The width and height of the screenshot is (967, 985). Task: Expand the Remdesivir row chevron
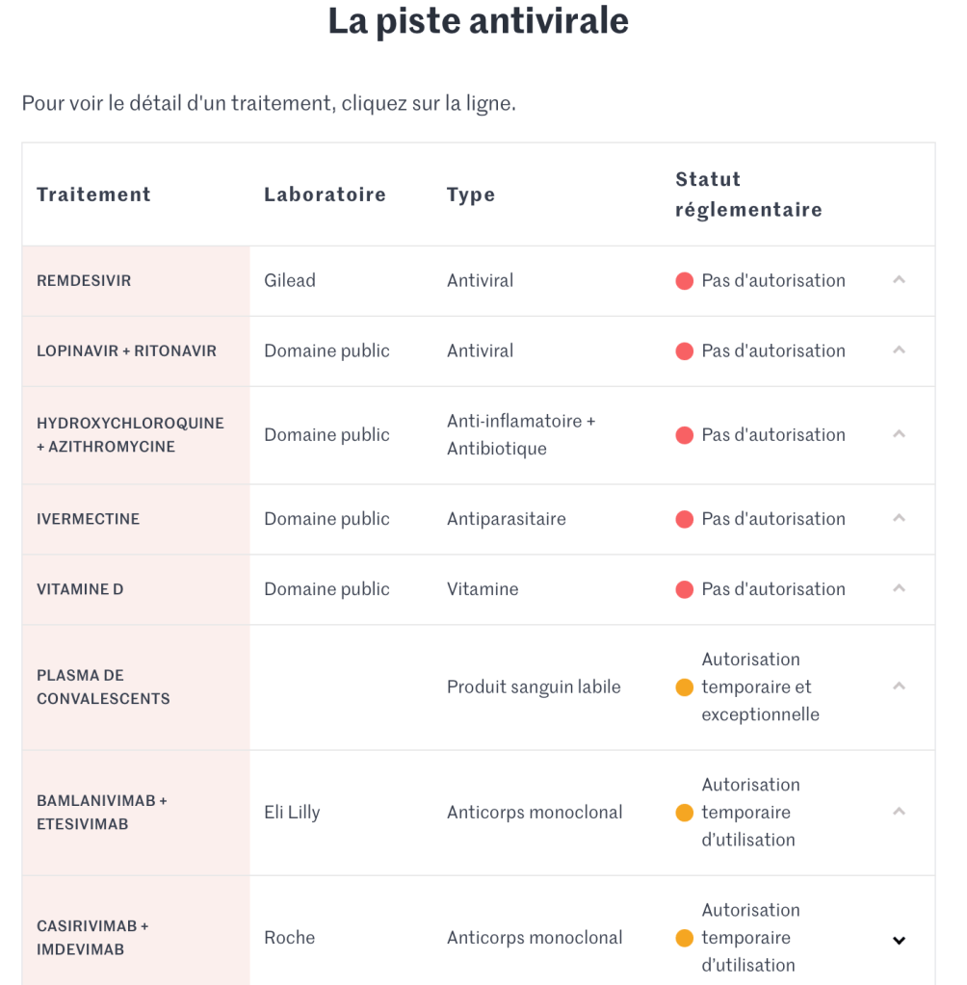[899, 280]
